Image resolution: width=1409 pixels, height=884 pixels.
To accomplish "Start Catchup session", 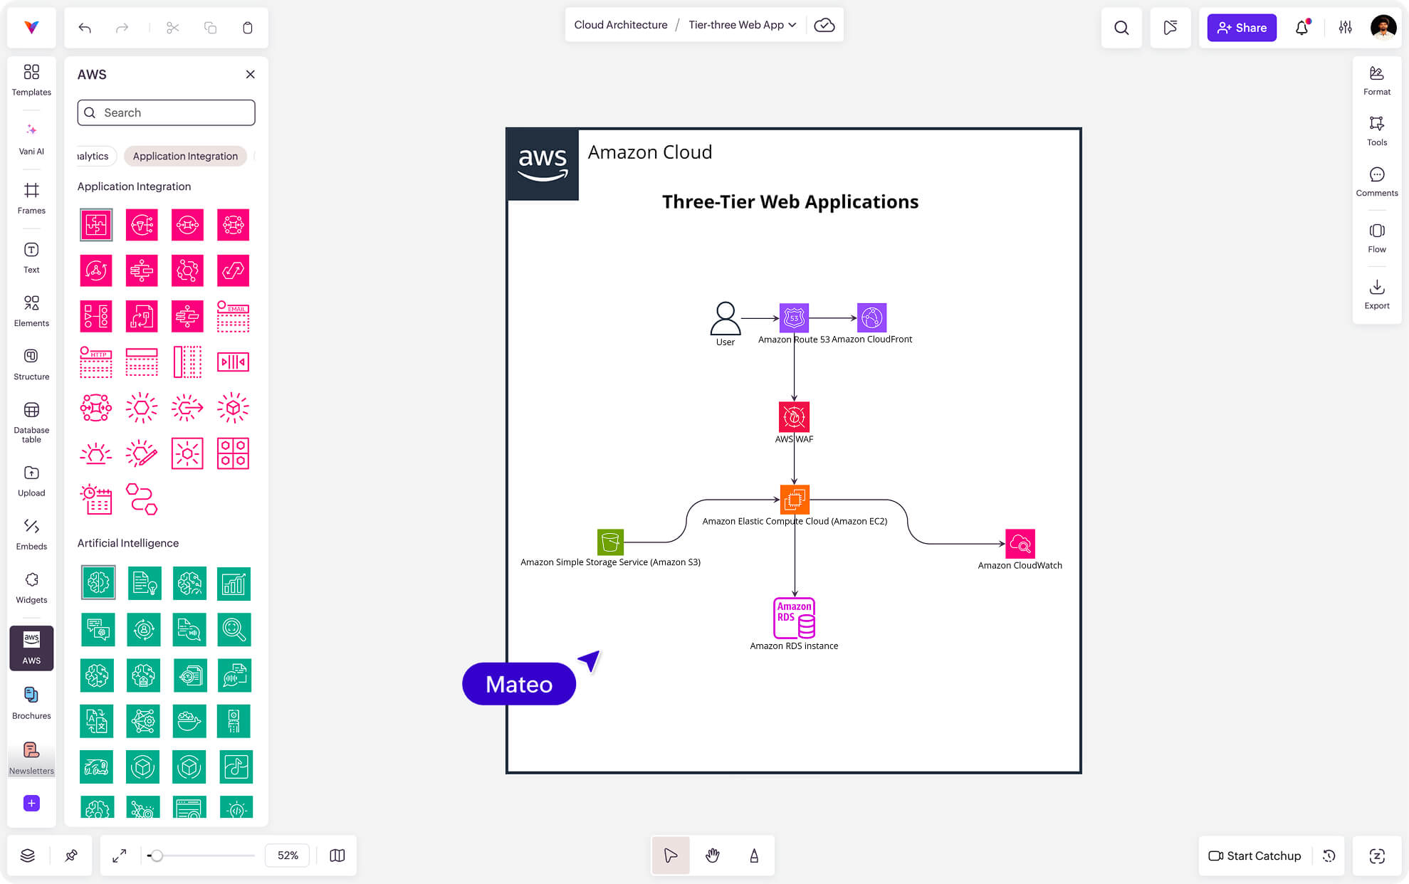I will click(x=1255, y=856).
